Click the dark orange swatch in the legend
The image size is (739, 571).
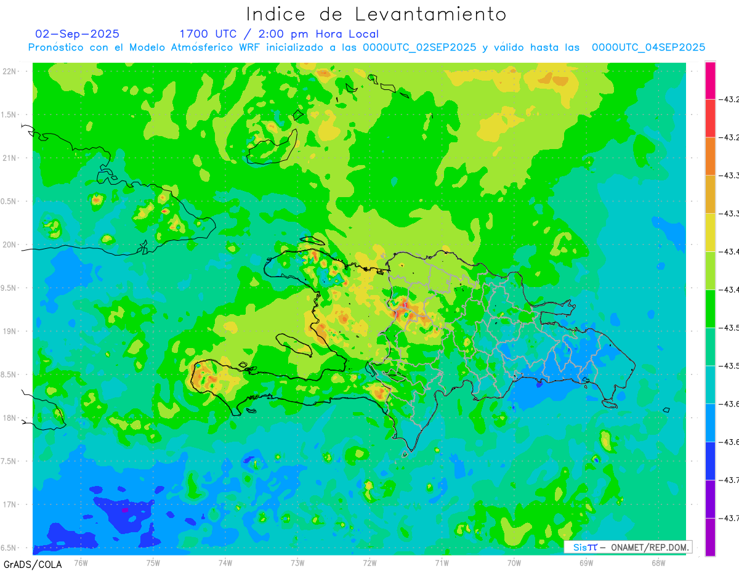click(x=710, y=156)
